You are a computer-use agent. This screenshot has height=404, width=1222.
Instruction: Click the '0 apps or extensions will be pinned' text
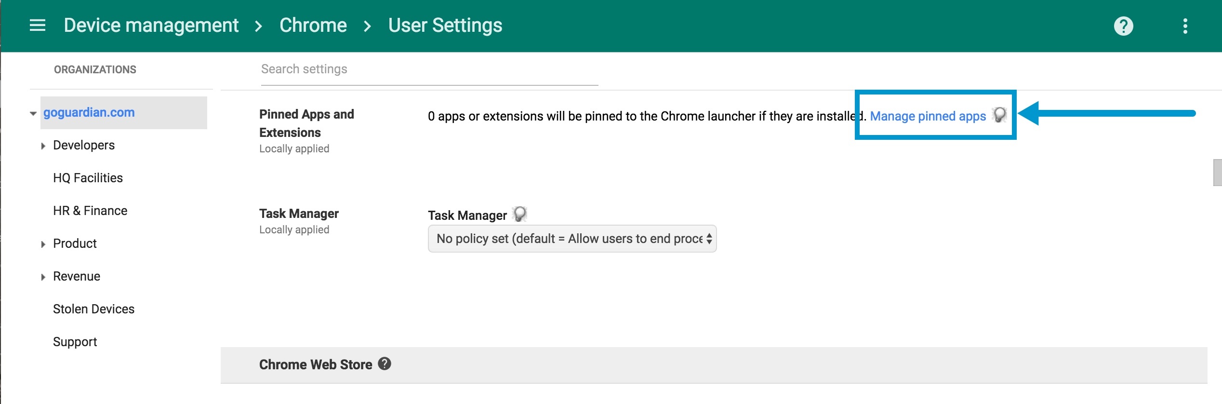pos(647,116)
